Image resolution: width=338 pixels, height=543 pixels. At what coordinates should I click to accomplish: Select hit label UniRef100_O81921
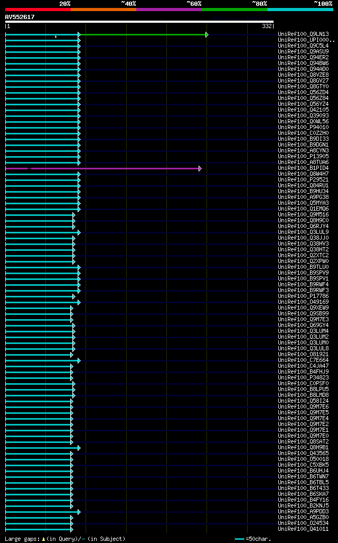(x=304, y=354)
